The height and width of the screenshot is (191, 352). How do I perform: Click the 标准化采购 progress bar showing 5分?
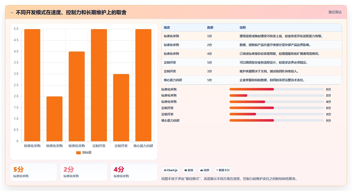tap(277, 89)
